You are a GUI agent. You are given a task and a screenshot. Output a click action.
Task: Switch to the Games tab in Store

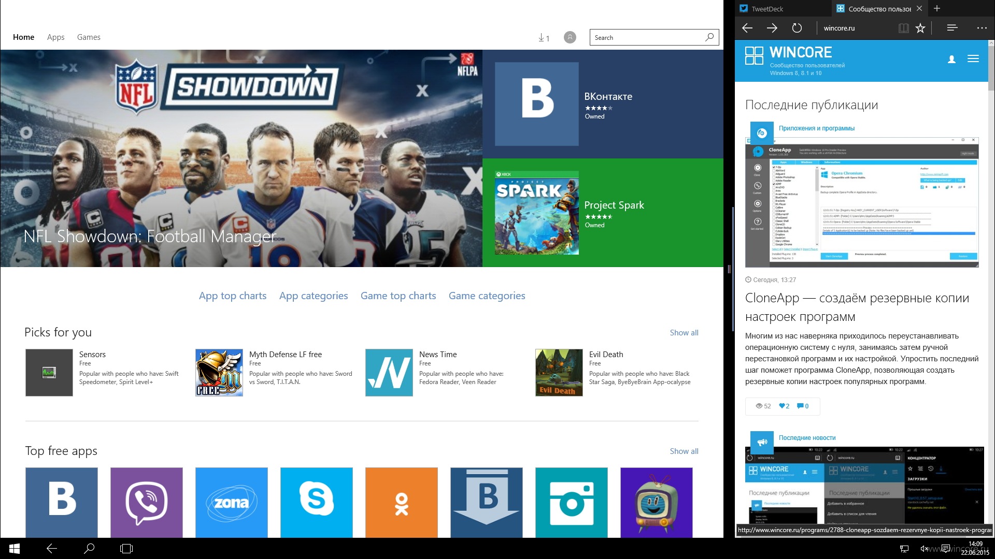click(89, 37)
